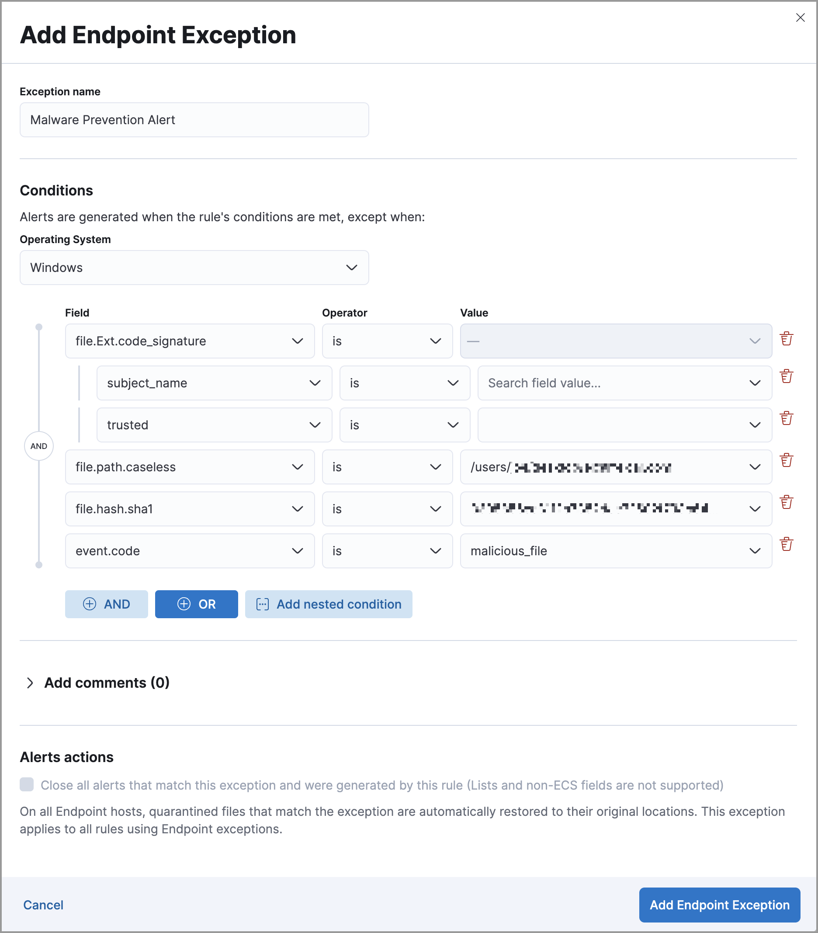The image size is (818, 933).
Task: Delete the file.hash.sha1 condition
Action: 787,502
